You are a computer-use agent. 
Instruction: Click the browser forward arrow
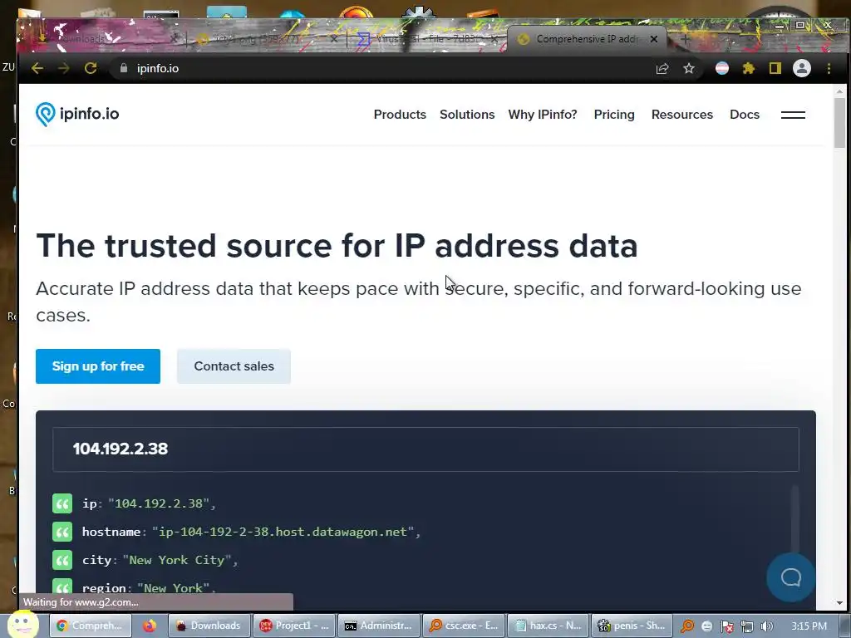[x=63, y=68]
